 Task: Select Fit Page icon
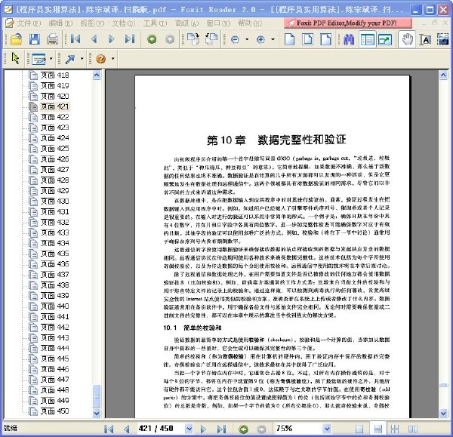pos(307,39)
